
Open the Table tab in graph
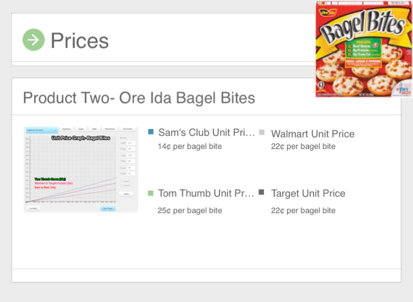point(95,129)
